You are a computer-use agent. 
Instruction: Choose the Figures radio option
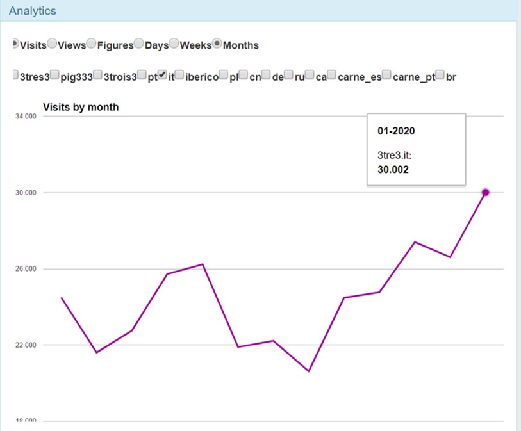click(x=92, y=44)
